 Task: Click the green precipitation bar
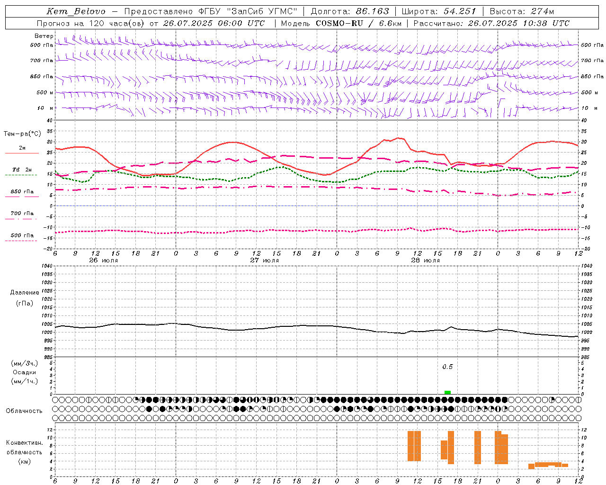point(447,392)
